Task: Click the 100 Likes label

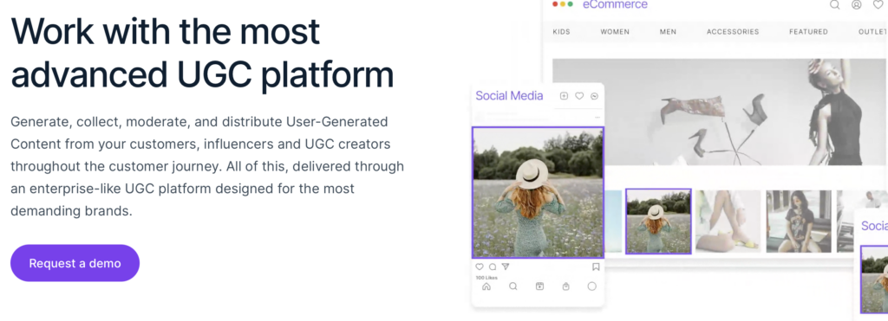Action: 486,278
